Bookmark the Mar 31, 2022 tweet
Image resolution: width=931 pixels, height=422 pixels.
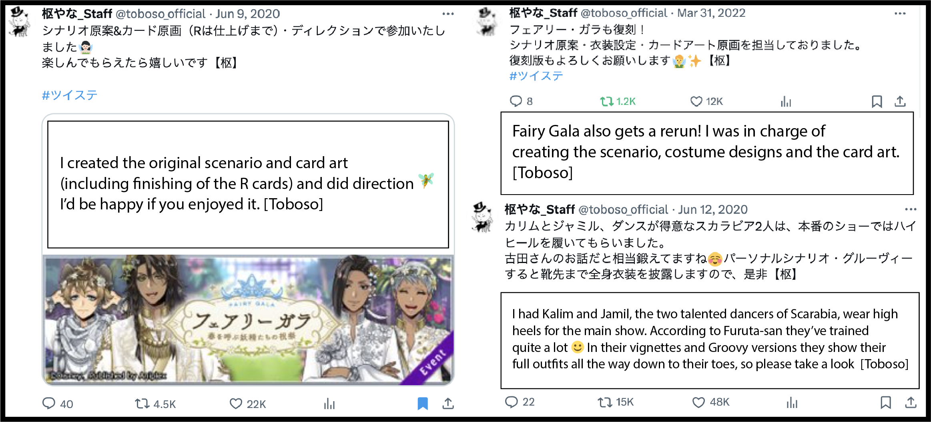coord(877,101)
